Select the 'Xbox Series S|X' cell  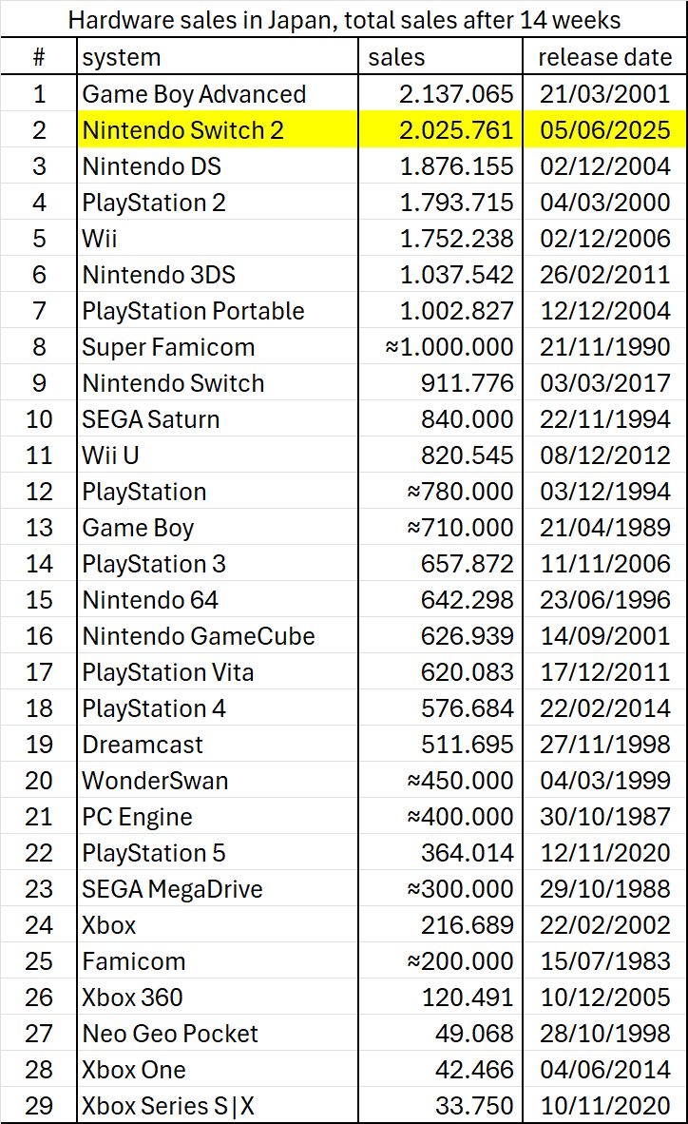pyautogui.click(x=218, y=1105)
